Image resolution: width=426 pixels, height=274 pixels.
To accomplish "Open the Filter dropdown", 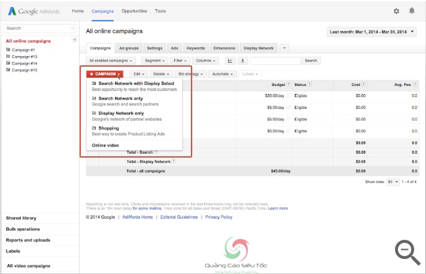I will (180, 60).
